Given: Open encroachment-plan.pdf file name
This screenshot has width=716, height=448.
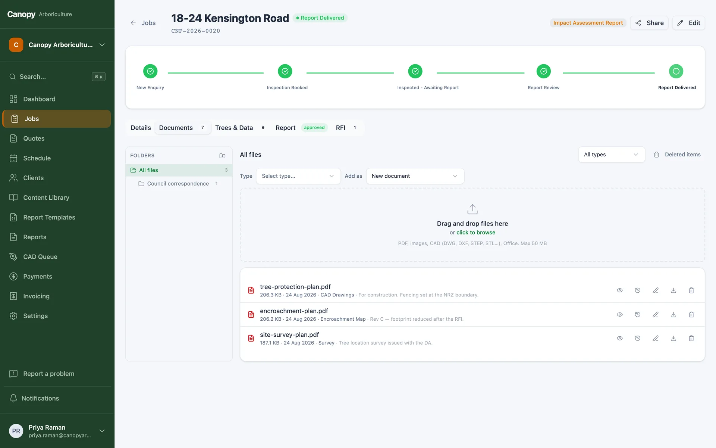Looking at the screenshot, I should click(x=294, y=311).
